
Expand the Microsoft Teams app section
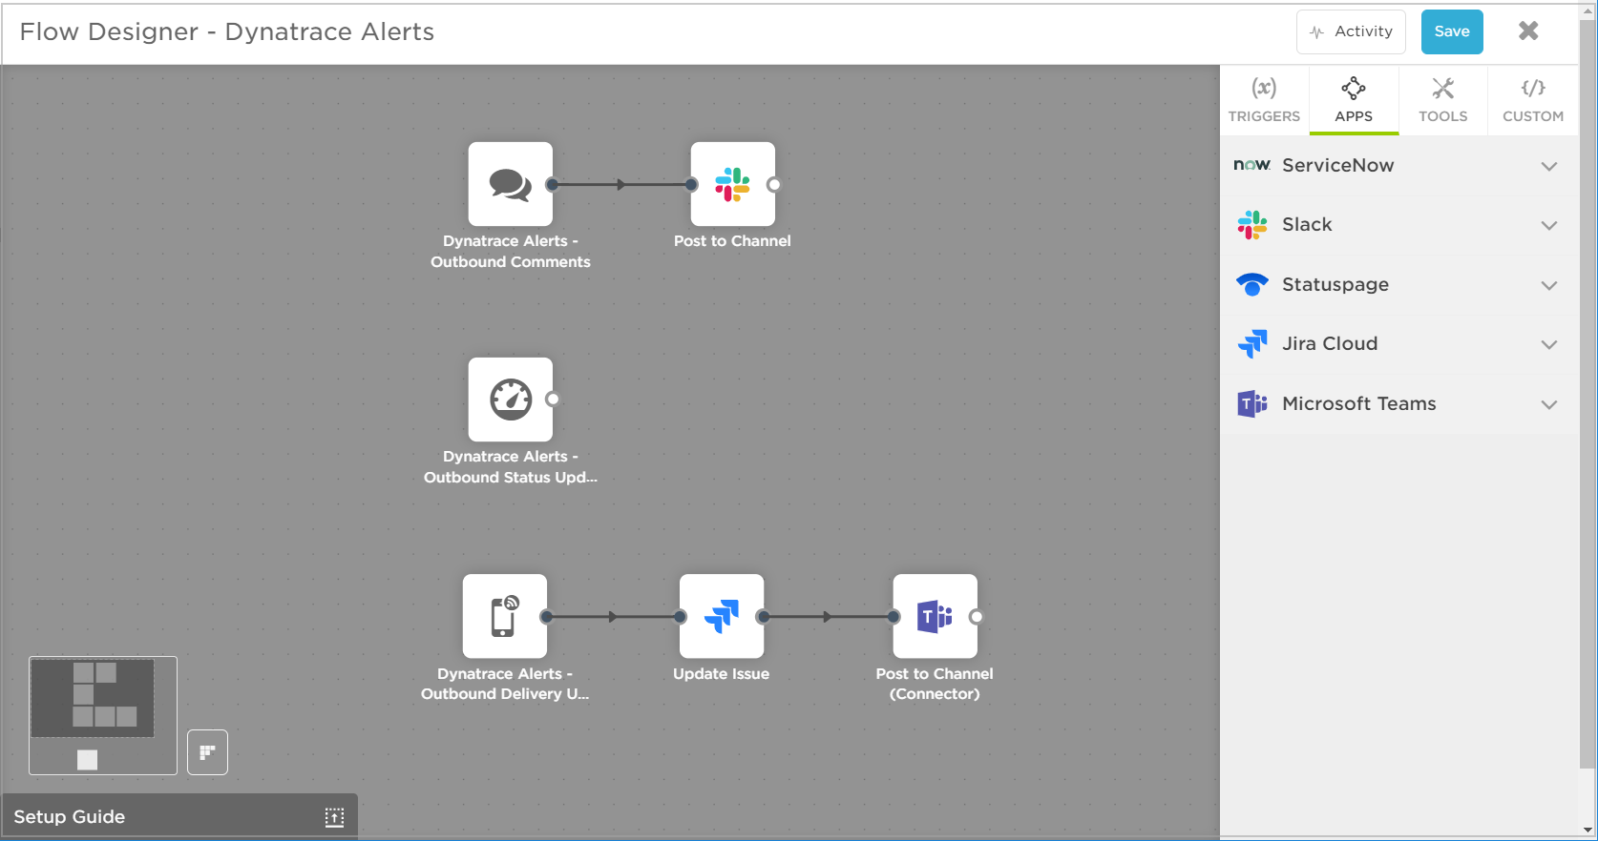(x=1549, y=404)
